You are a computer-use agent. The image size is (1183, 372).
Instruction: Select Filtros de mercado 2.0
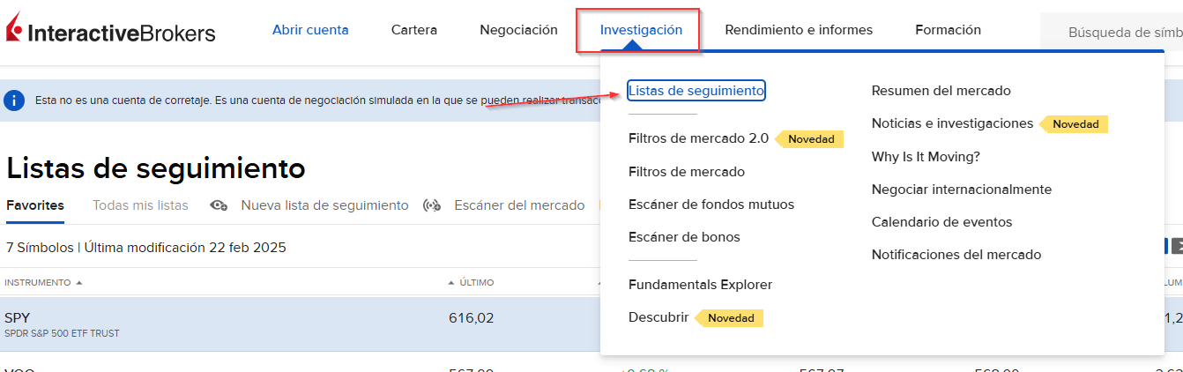(x=698, y=138)
